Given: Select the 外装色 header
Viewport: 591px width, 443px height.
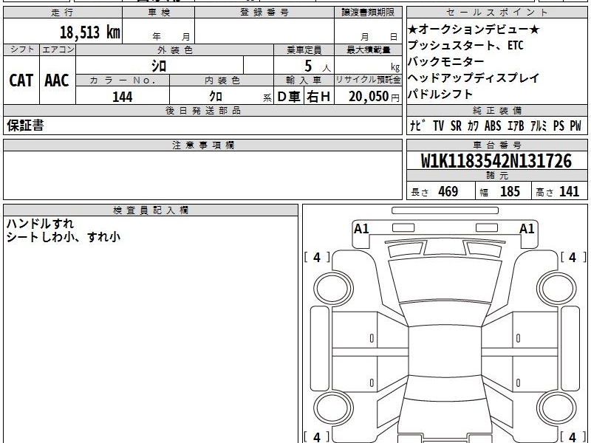Looking at the screenshot, I should (x=174, y=50).
